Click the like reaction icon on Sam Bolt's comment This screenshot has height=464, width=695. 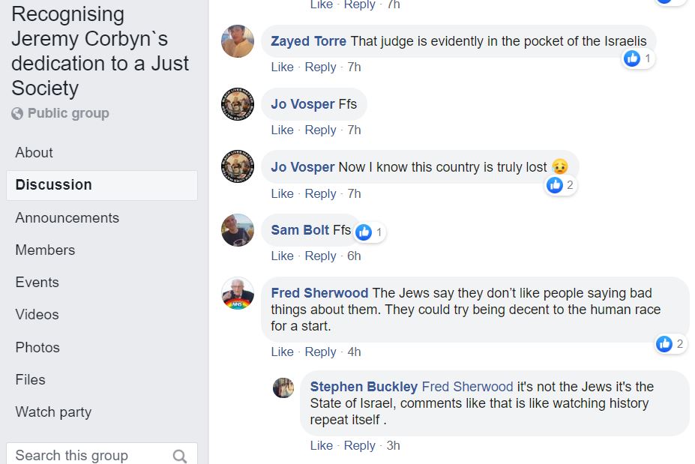tap(364, 232)
